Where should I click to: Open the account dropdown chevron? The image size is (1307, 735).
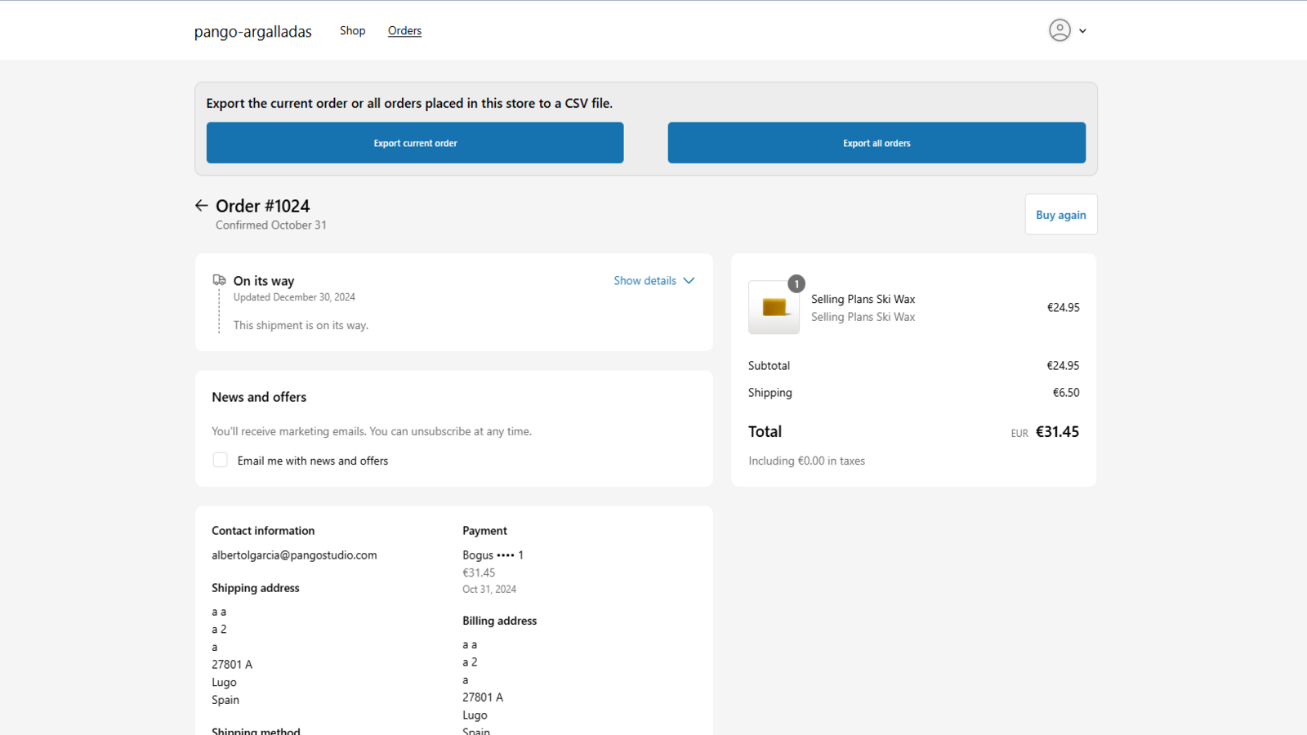point(1082,30)
